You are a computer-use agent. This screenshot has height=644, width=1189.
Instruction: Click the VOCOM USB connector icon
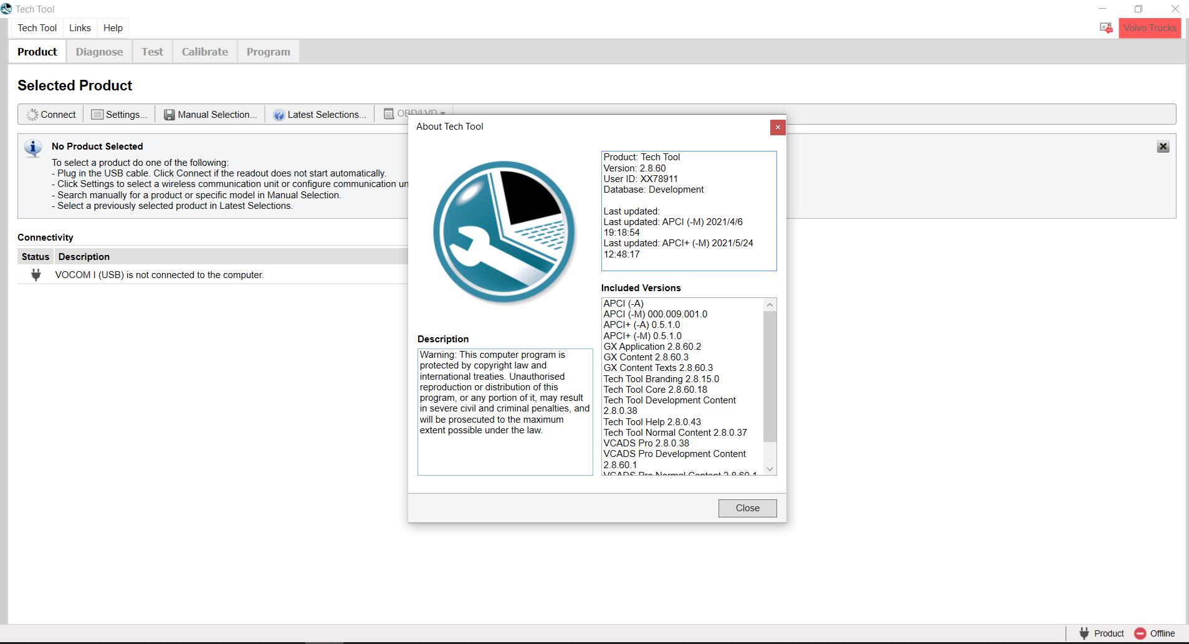pyautogui.click(x=36, y=274)
